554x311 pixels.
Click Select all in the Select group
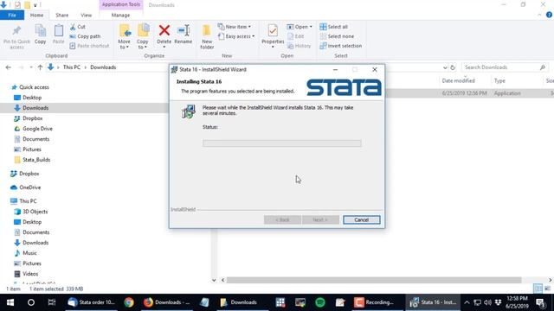click(334, 27)
